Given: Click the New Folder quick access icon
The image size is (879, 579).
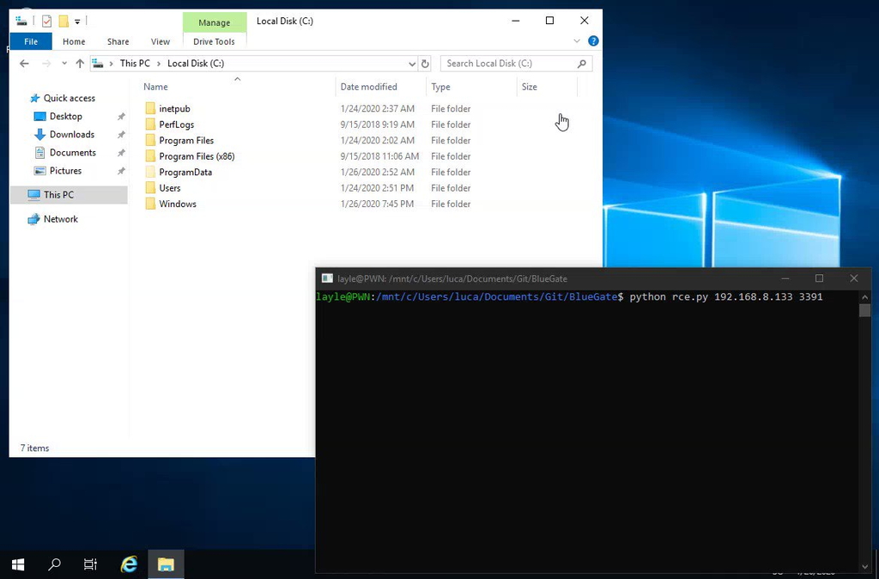Looking at the screenshot, I should pyautogui.click(x=64, y=21).
